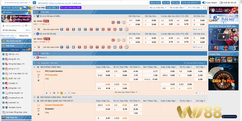Collapse Trò chơi Số học cổ điển section
242x121 pixels.
pos(34,16)
